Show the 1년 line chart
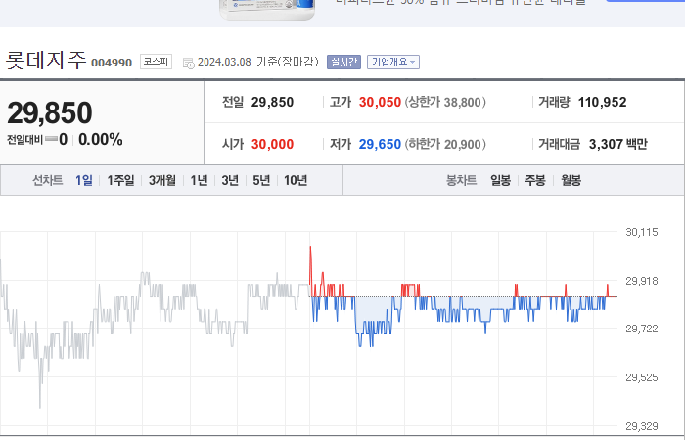Viewport: 685px width, 440px height. (199, 180)
